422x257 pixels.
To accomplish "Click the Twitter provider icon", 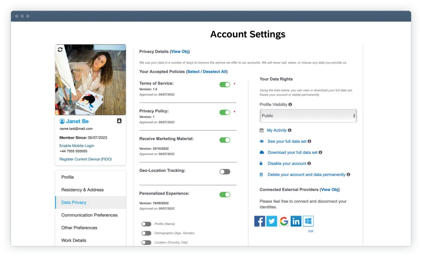I will click(272, 221).
